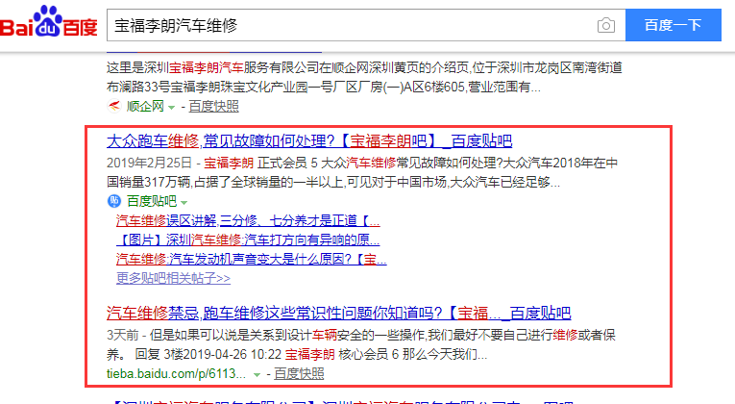Open the 百度贴吧 source label
Image resolution: width=735 pixels, height=404 pixels.
[x=152, y=201]
